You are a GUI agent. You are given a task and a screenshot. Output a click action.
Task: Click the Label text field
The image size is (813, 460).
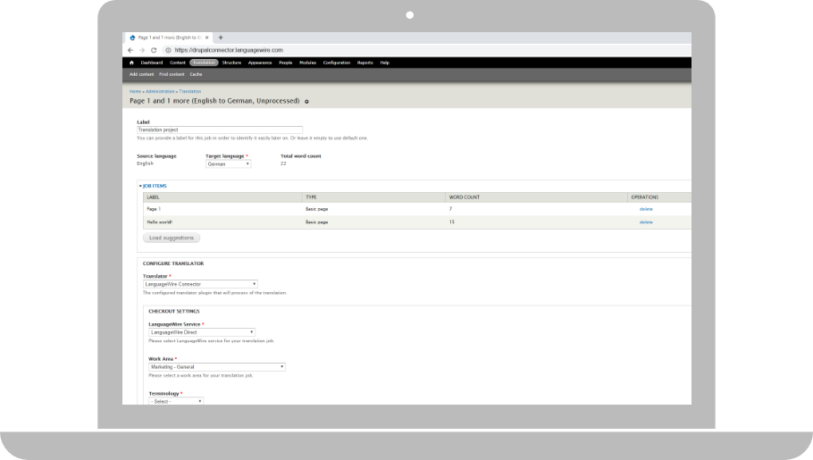tap(220, 130)
